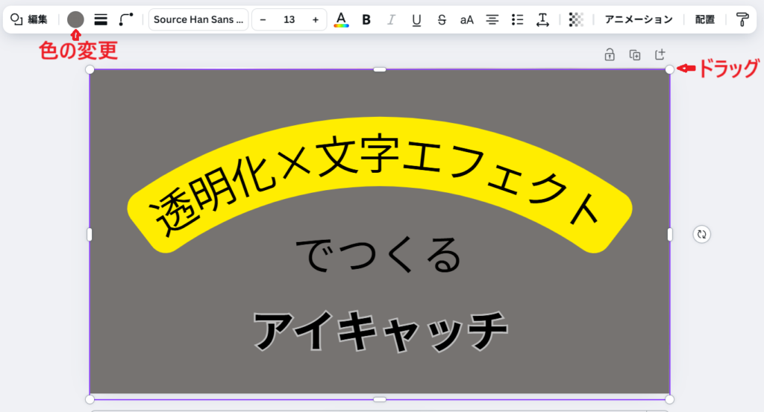Open the corner rounding icon
The height and width of the screenshot is (412, 764).
126,19
